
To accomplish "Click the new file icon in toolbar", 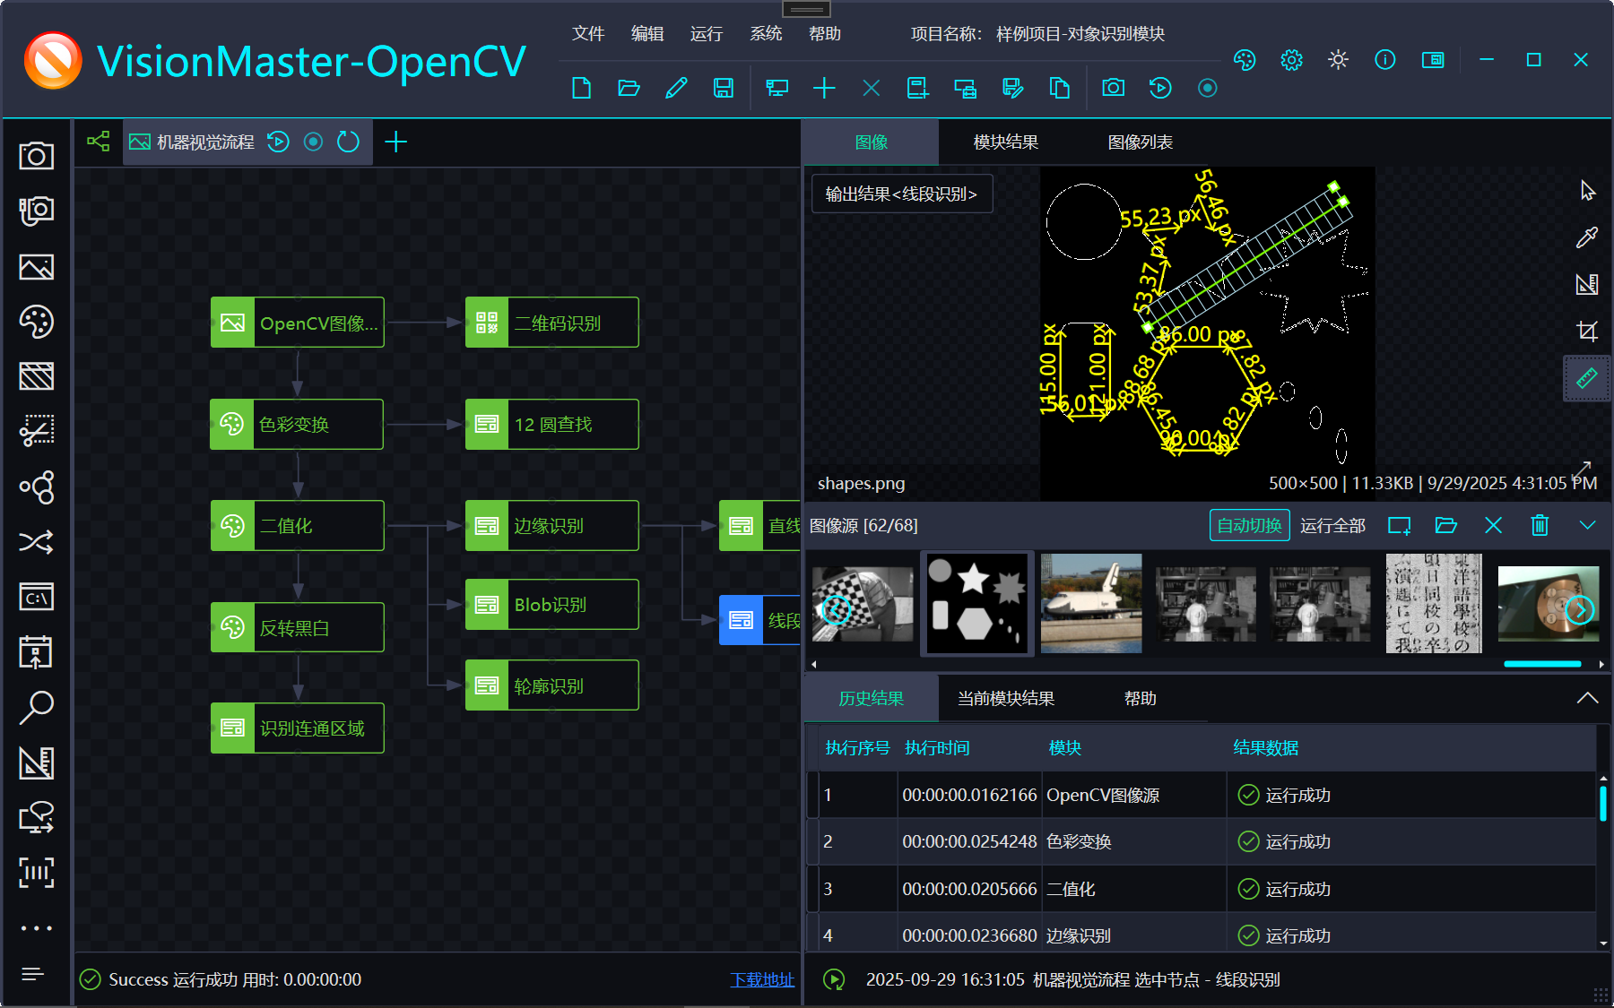I will coord(581,88).
